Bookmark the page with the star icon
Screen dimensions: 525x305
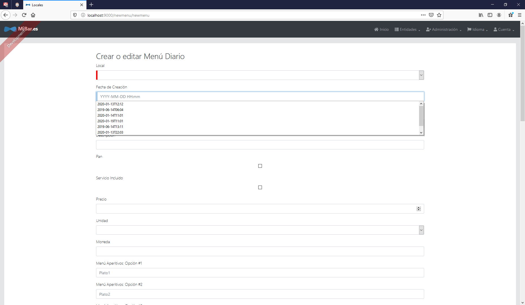[x=439, y=15]
